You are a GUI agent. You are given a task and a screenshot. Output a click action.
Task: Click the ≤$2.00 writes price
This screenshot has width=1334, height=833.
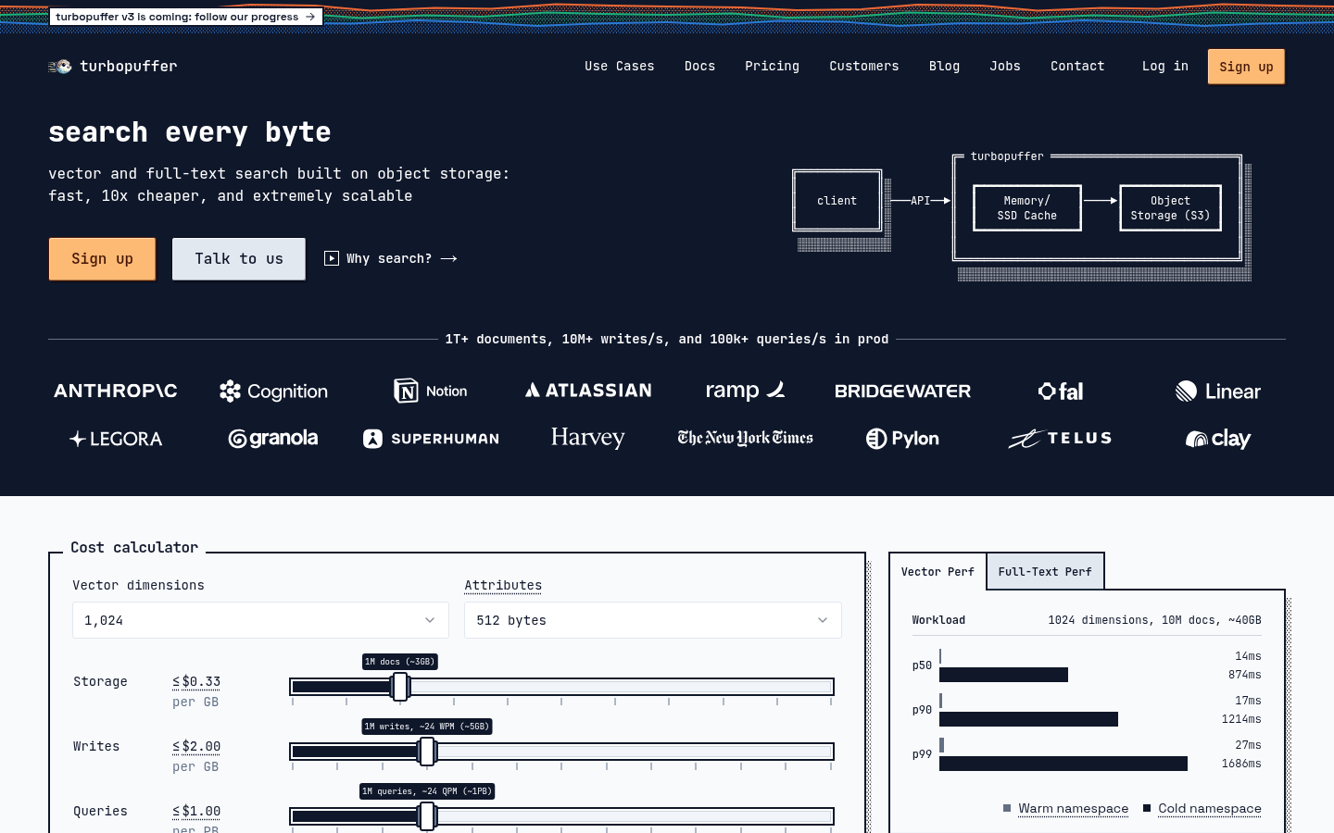(x=196, y=746)
